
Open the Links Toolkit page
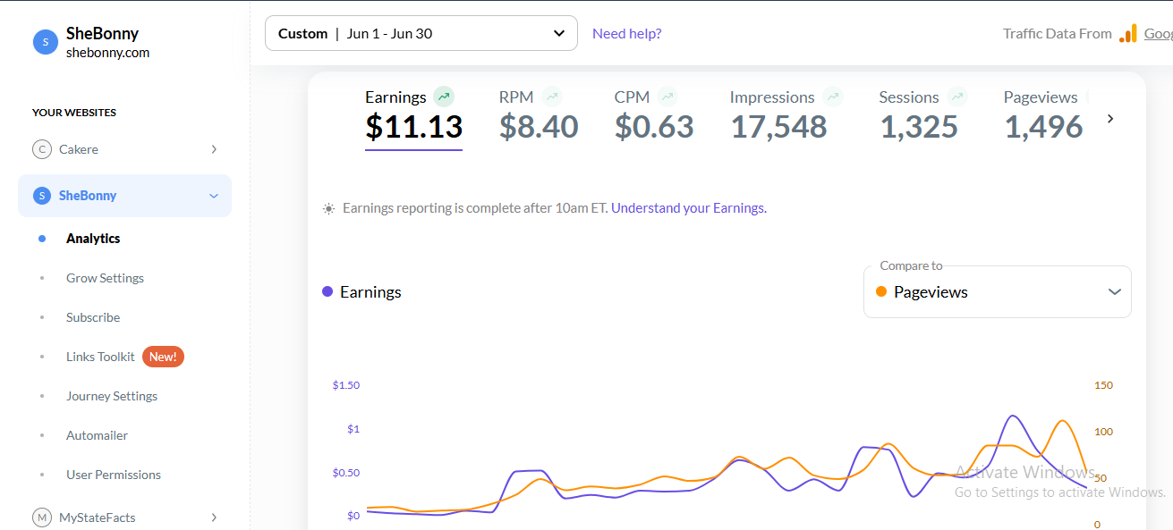[x=100, y=357]
